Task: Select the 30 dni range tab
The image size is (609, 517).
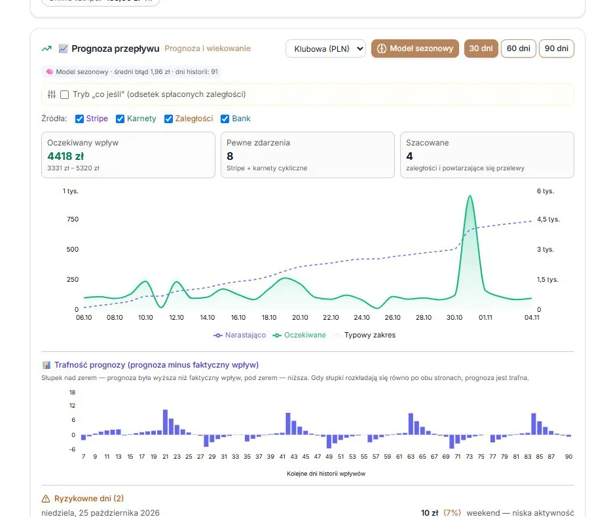Action: (481, 48)
